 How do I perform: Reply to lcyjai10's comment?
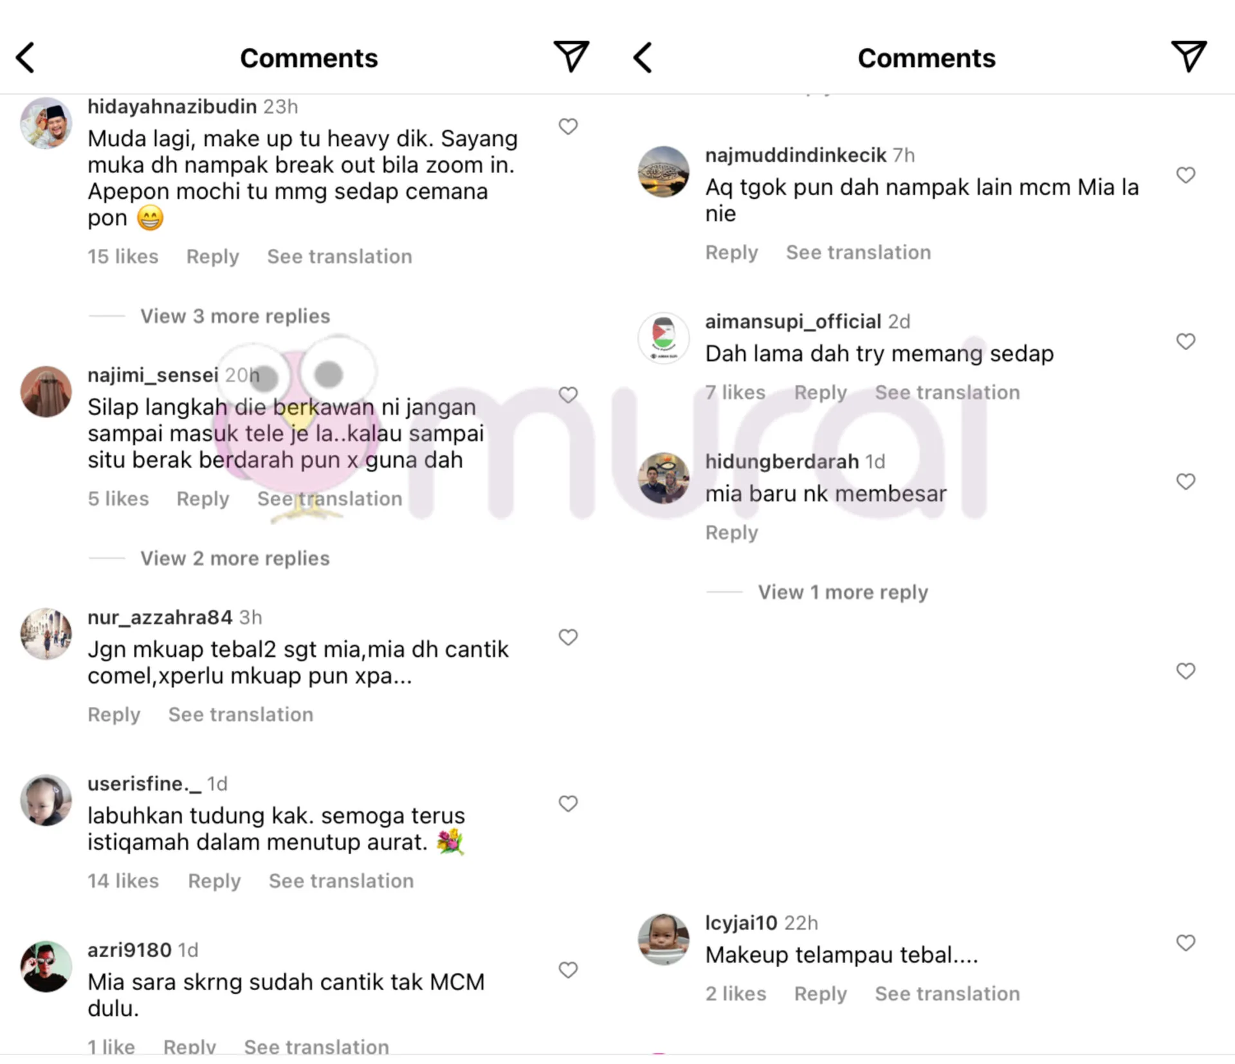pyautogui.click(x=820, y=994)
